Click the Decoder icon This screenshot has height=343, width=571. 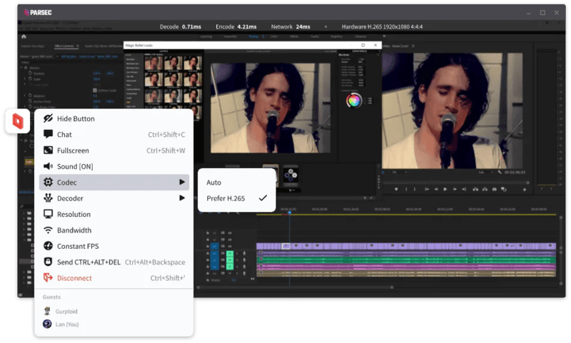(48, 198)
